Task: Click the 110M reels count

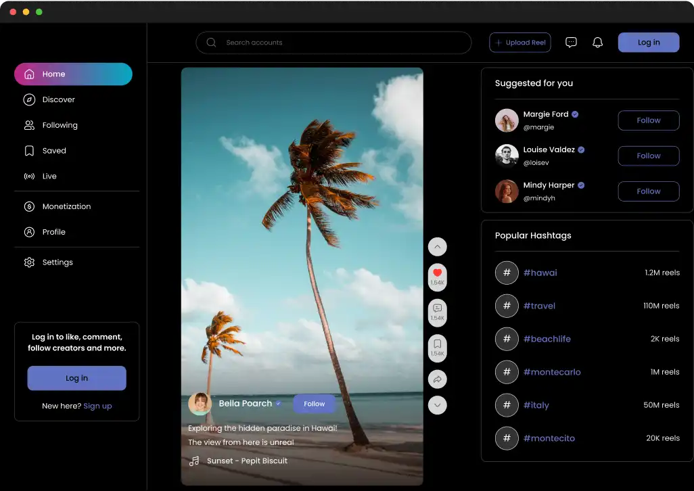Action: tap(662, 306)
